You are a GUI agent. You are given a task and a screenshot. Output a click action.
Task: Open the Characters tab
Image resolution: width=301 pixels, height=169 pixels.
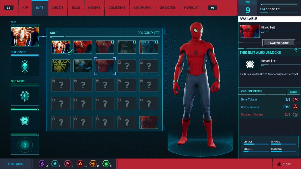click(167, 8)
